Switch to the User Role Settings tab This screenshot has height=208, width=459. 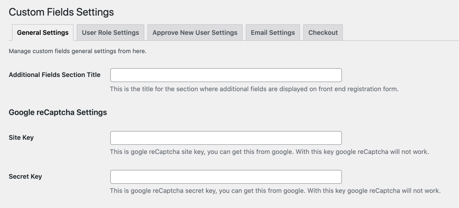[110, 33]
